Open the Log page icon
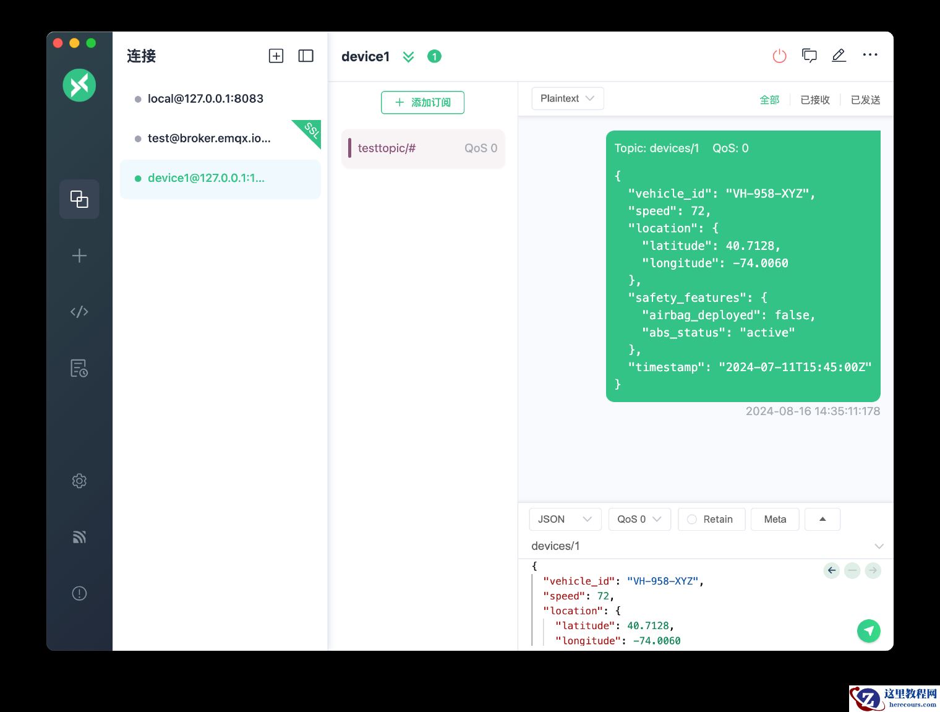Screen dimensions: 940x712 point(79,368)
